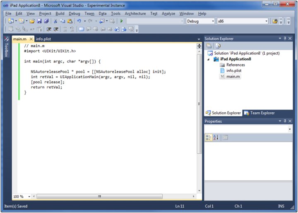Click the Open File folder icon
The width and height of the screenshot is (298, 213).
point(32,21)
